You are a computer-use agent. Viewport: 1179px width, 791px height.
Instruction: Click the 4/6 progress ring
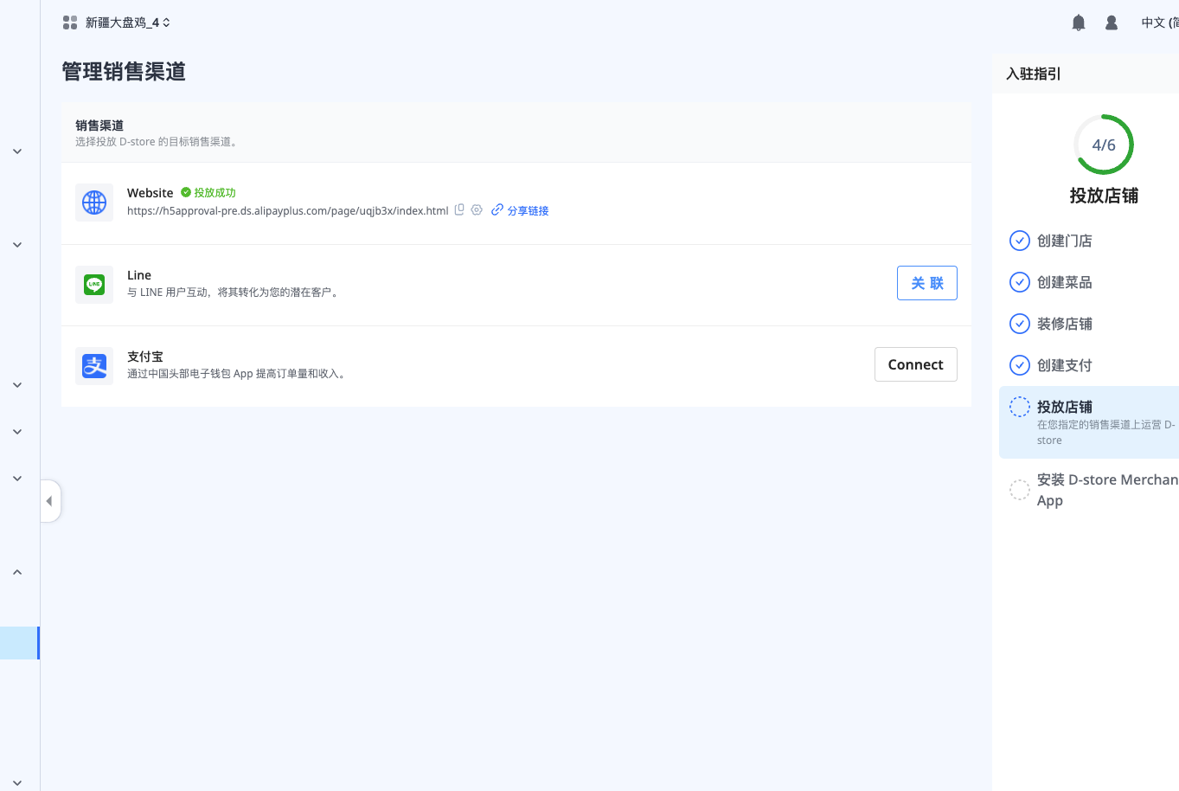tap(1104, 145)
